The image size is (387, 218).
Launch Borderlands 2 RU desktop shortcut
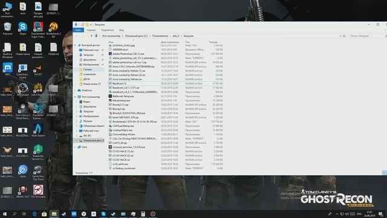coord(53,30)
